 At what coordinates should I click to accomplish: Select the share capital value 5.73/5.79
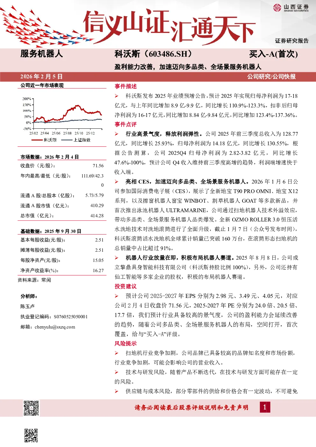(x=94, y=195)
